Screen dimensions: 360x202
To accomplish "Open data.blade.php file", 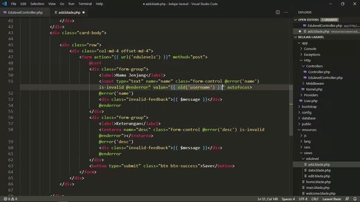I will tap(326, 170).
